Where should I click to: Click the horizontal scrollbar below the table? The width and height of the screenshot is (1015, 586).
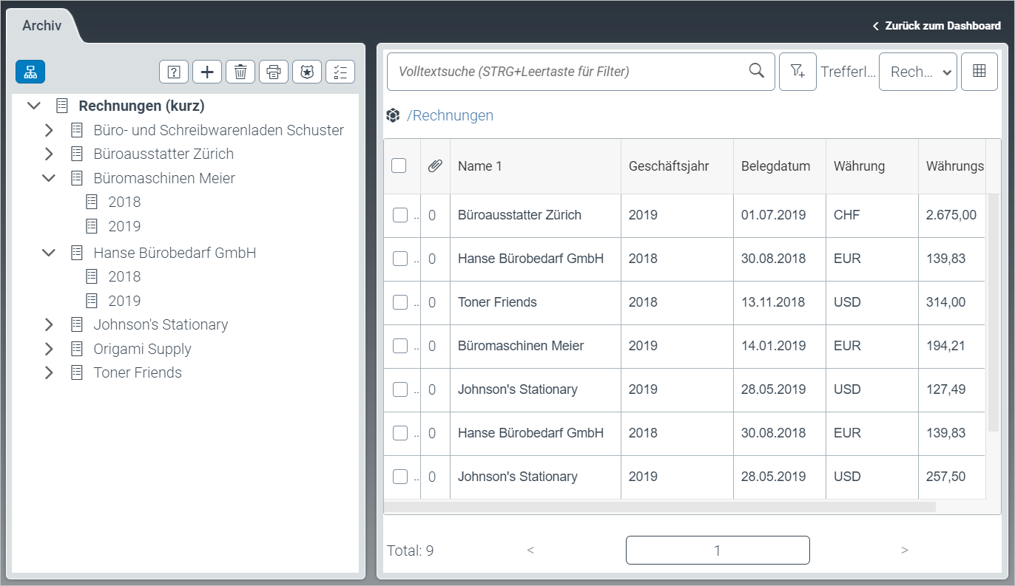tap(658, 507)
